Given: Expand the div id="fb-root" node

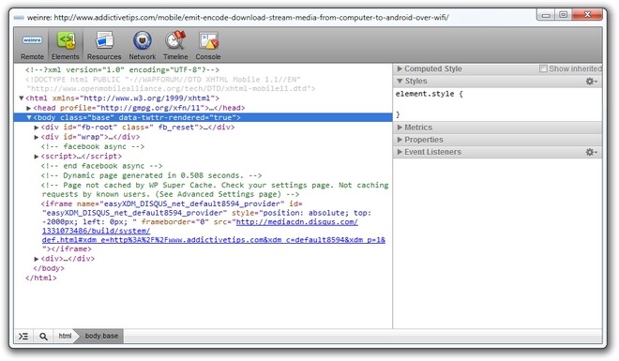Looking at the screenshot, I should tap(37, 128).
